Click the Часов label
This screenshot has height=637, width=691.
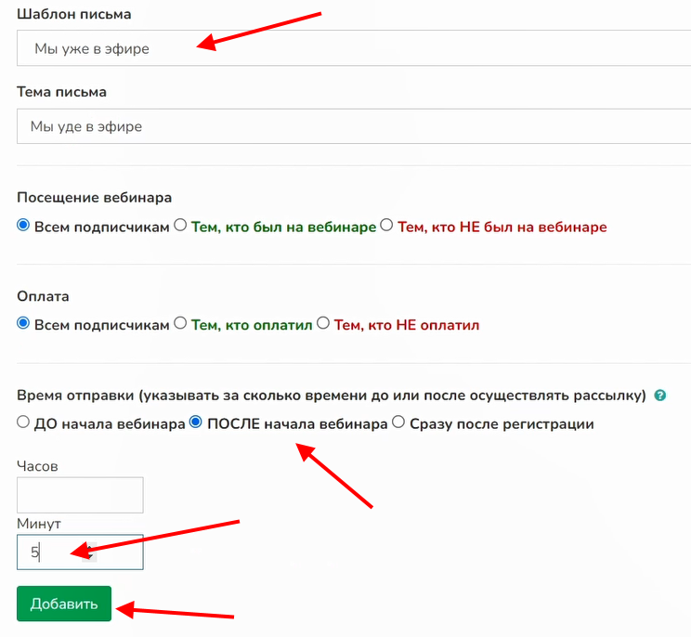tap(37, 466)
